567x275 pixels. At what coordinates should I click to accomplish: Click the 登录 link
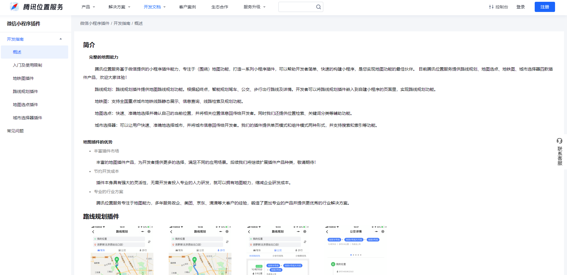521,7
